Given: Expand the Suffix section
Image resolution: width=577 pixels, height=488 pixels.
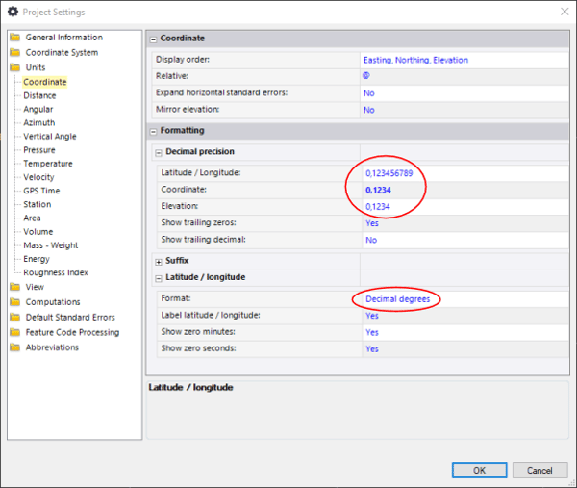Looking at the screenshot, I should (158, 261).
